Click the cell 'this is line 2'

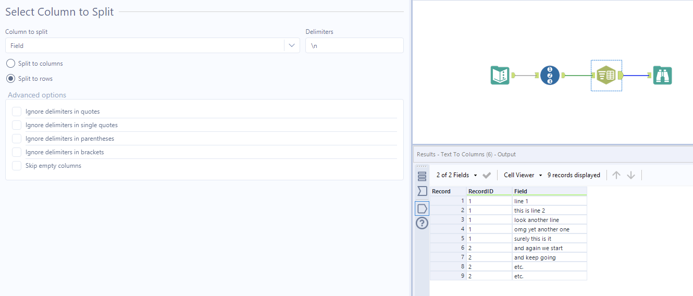coord(550,211)
